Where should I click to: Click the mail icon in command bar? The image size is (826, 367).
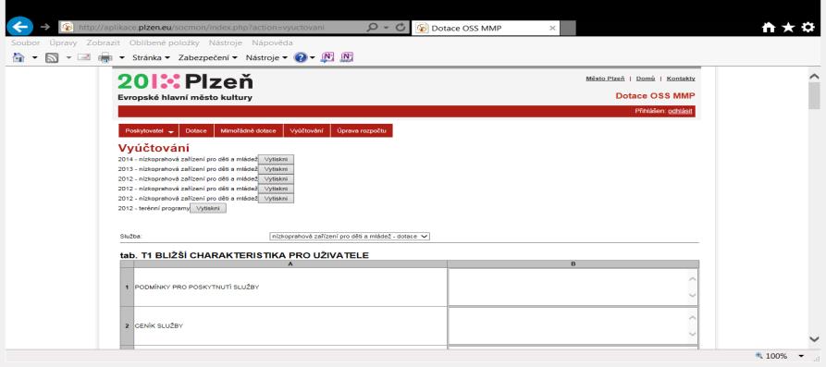click(x=84, y=57)
